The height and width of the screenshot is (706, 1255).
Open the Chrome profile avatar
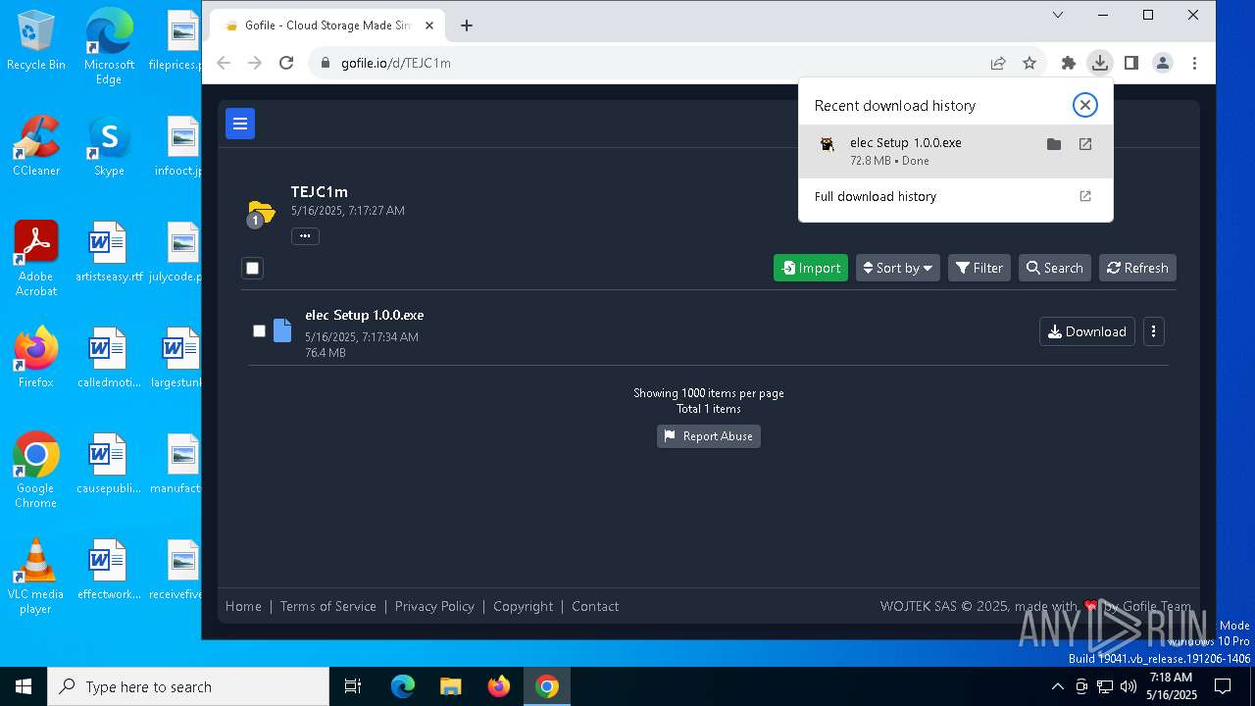(1163, 63)
